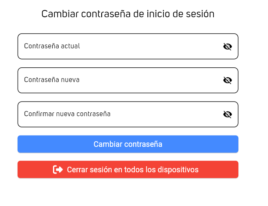Click the crossed-out eye in the second field
The height and width of the screenshot is (206, 268).
[227, 80]
